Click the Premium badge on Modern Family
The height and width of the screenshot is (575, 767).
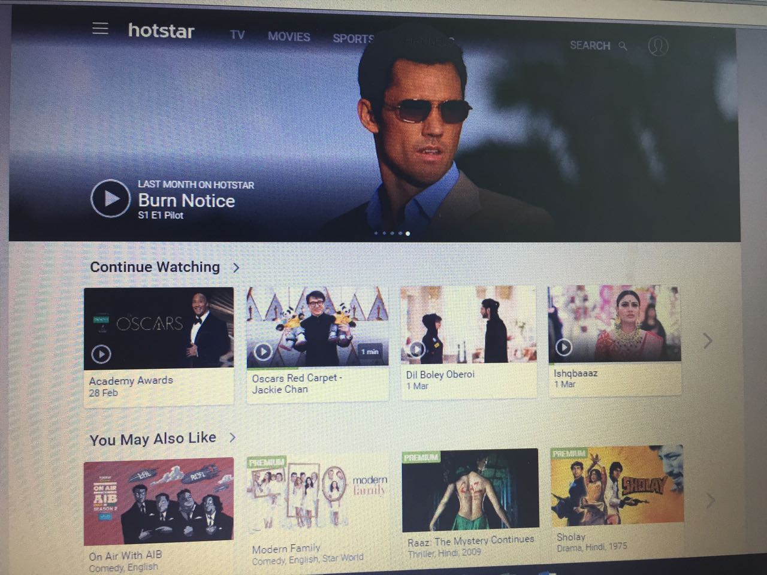[x=267, y=462]
